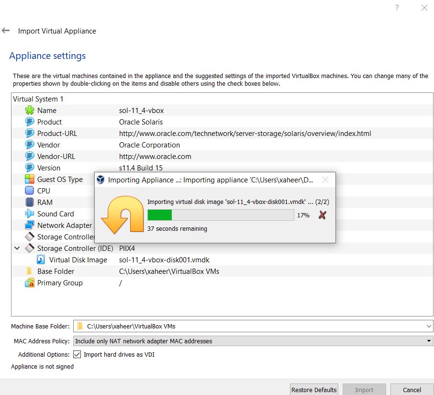Viewport: 434px width, 395px height.
Task: Click the import progress bar at 17%
Action: pos(220,215)
